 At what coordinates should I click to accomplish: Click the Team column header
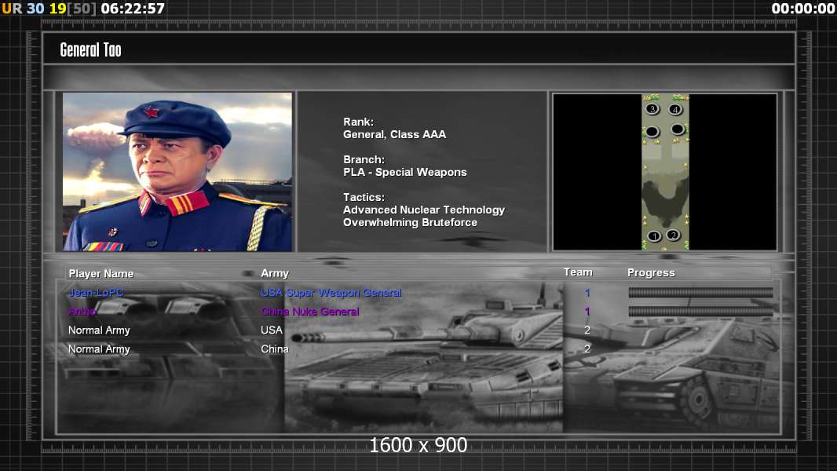[x=578, y=272]
